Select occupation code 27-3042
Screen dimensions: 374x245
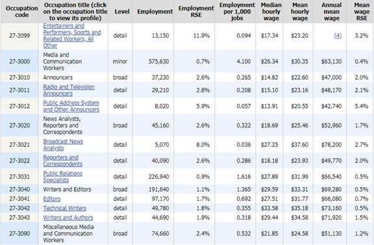pyautogui.click(x=19, y=208)
